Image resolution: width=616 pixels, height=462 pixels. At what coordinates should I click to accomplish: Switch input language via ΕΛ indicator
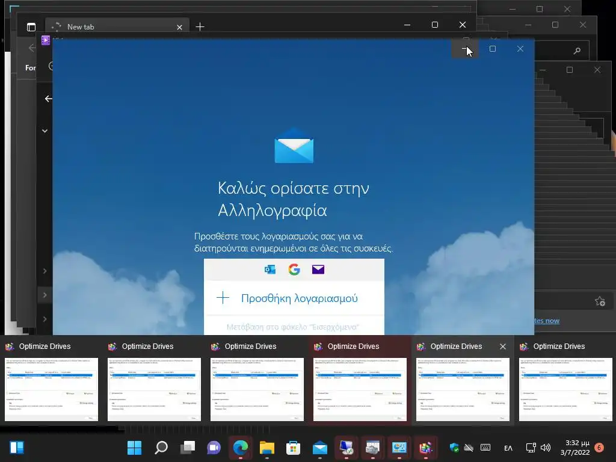pyautogui.click(x=508, y=448)
